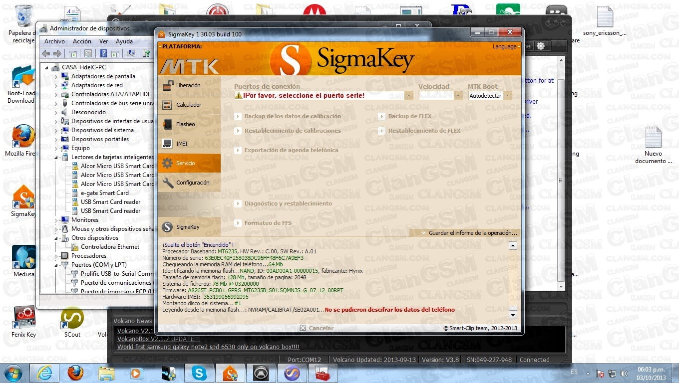Click Formateo de FFS
Viewport: 679px width, 383px height.
click(x=268, y=223)
